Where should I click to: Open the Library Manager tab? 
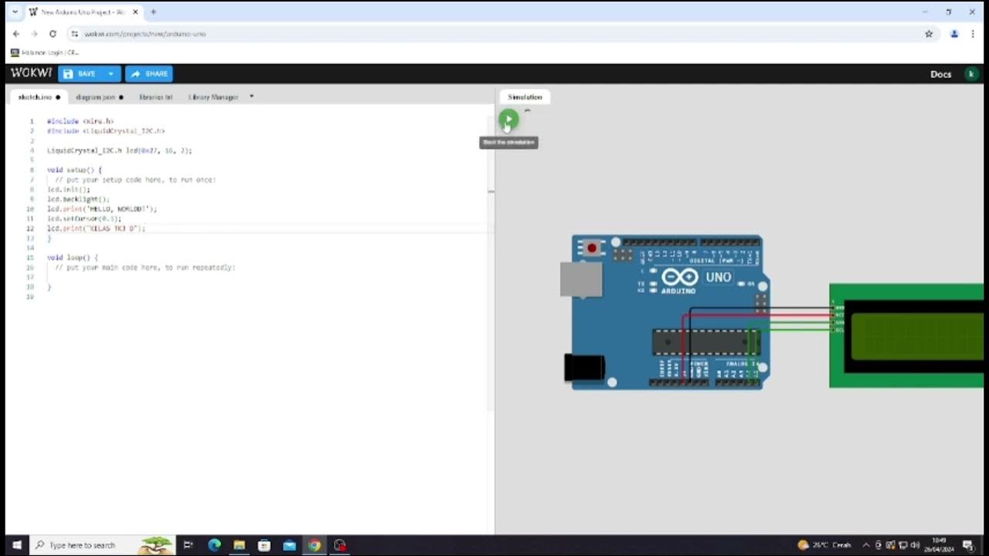(213, 97)
